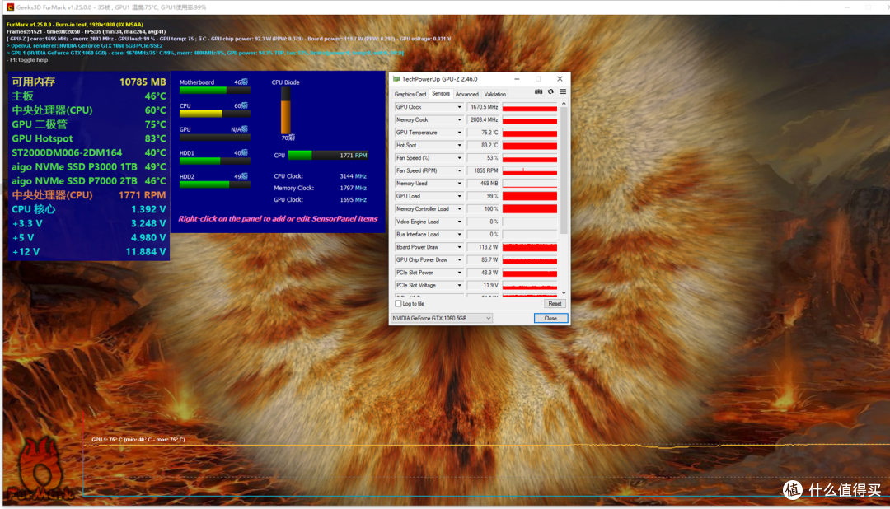Click the GPU Clock 1670.5 MHz value

point(483,107)
